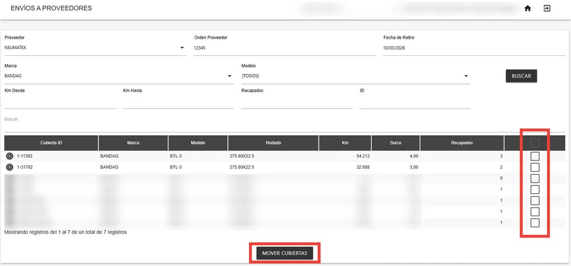
Task: Click the BUSCAR button
Action: [x=521, y=76]
